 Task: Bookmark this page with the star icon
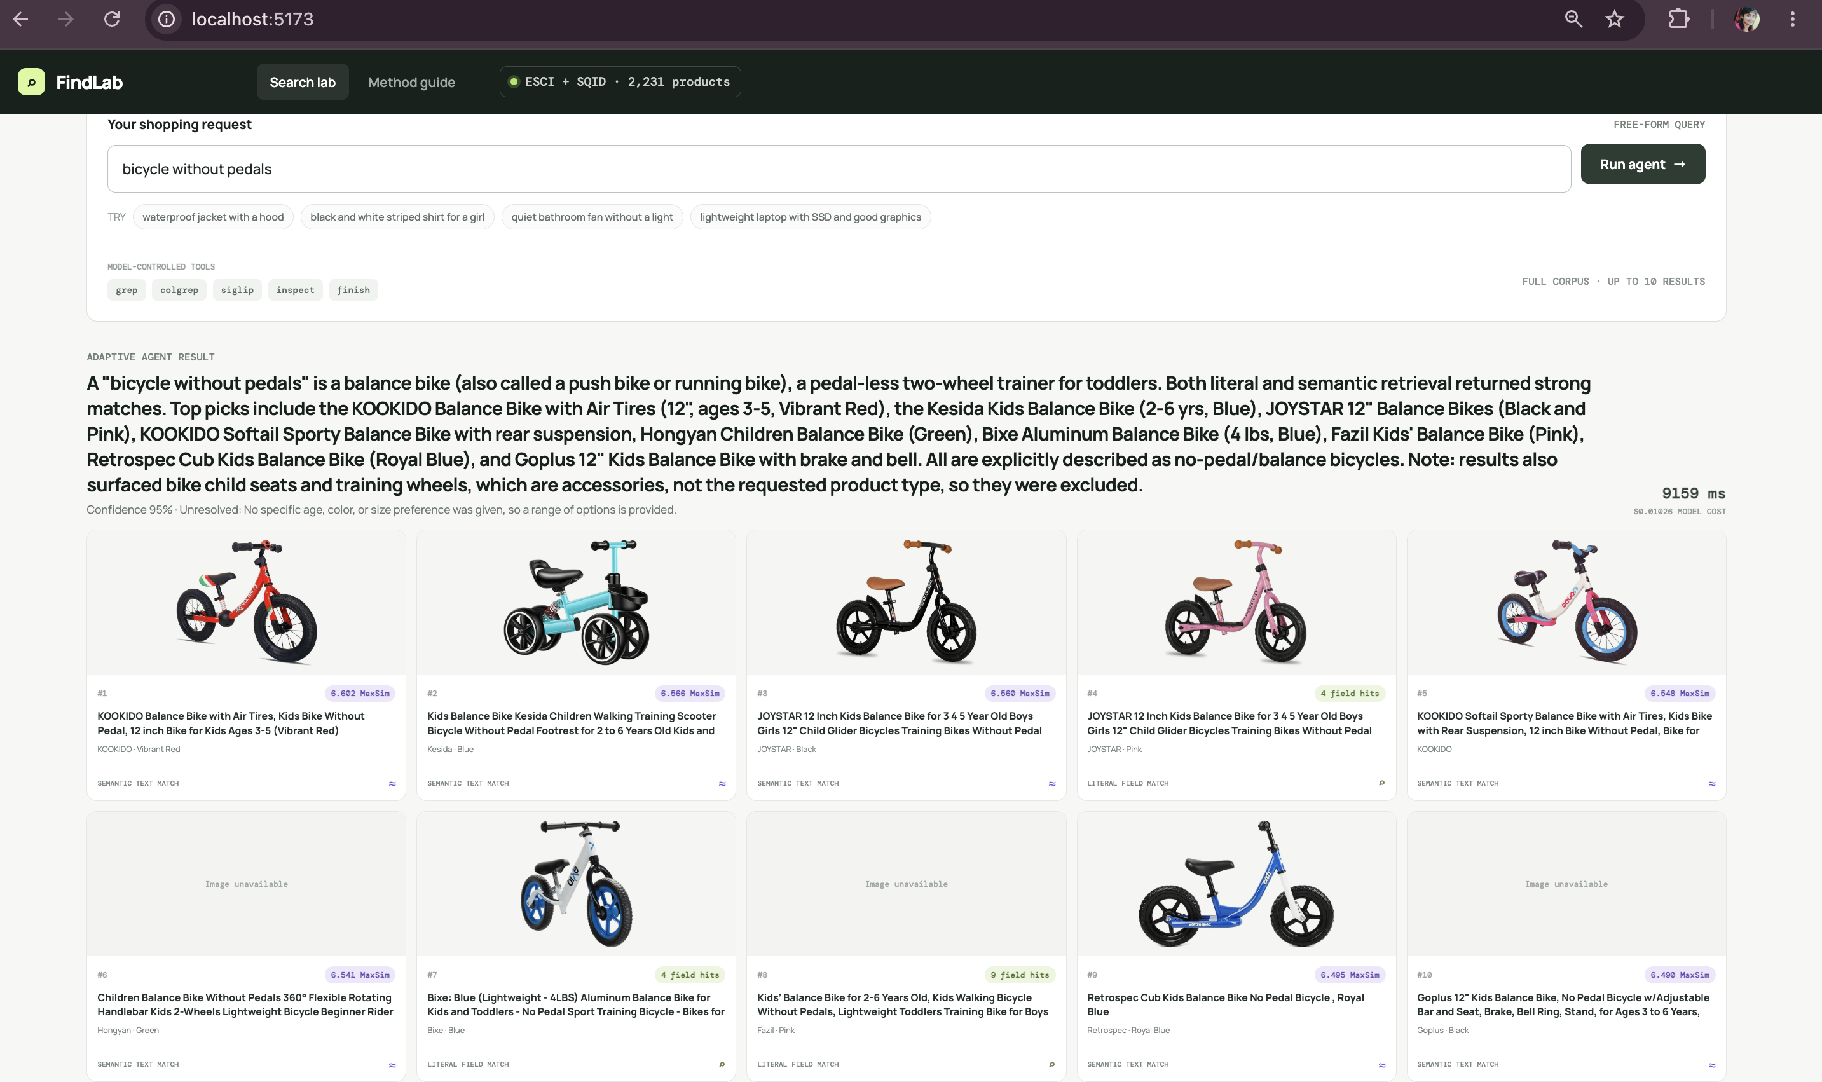point(1614,20)
